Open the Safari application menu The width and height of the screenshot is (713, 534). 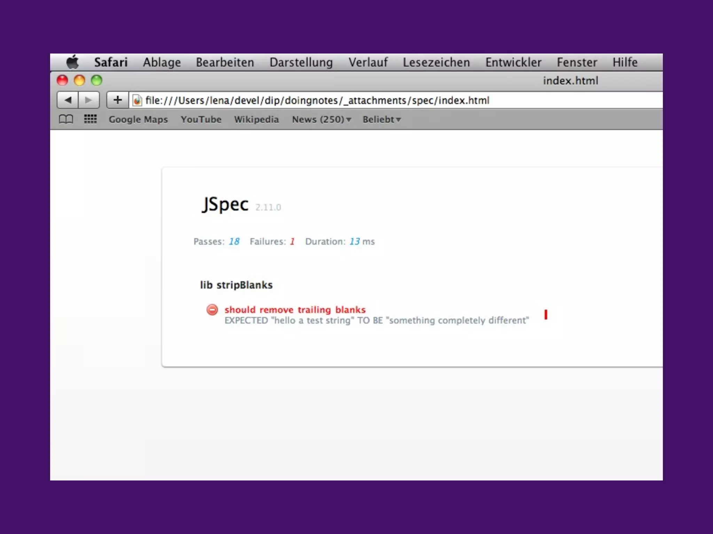pyautogui.click(x=111, y=62)
